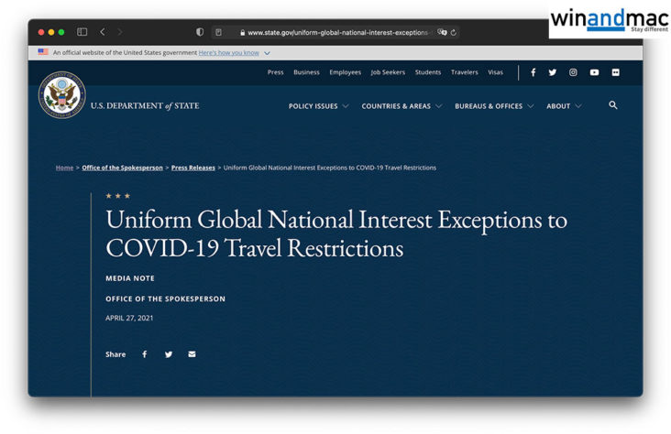
Task: Expand the Policy Issues dropdown menu
Action: coord(318,106)
